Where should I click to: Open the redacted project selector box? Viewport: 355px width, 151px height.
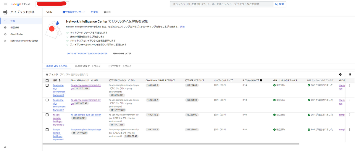[52, 4]
